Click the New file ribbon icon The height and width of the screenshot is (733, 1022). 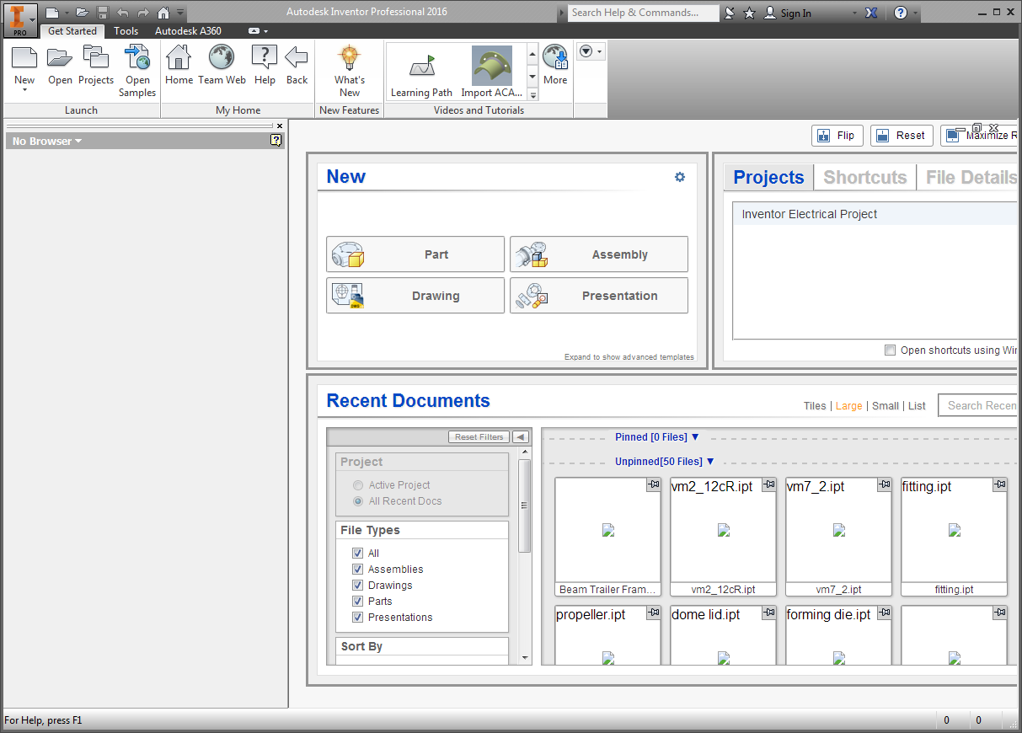tap(24, 57)
